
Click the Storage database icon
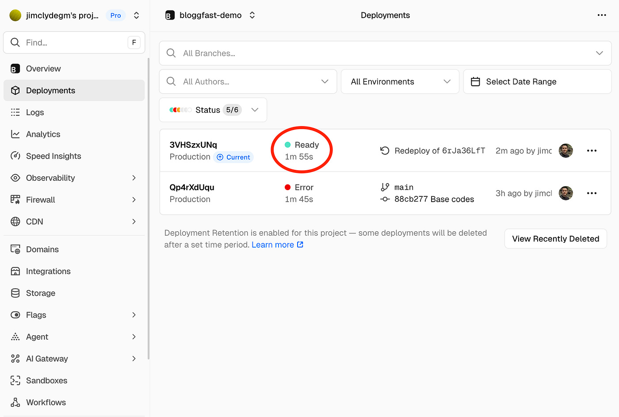(x=15, y=293)
